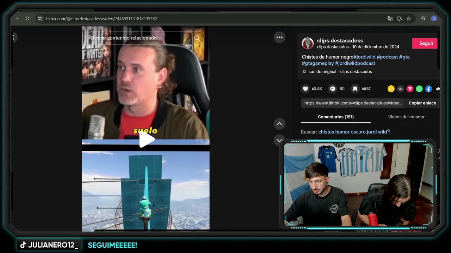The width and height of the screenshot is (451, 253).
Task: View site information icon in address bar
Action: pyautogui.click(x=40, y=19)
